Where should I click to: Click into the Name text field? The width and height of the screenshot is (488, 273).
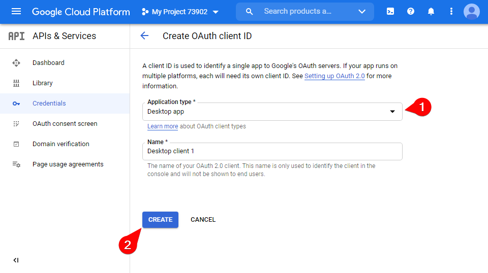point(272,151)
